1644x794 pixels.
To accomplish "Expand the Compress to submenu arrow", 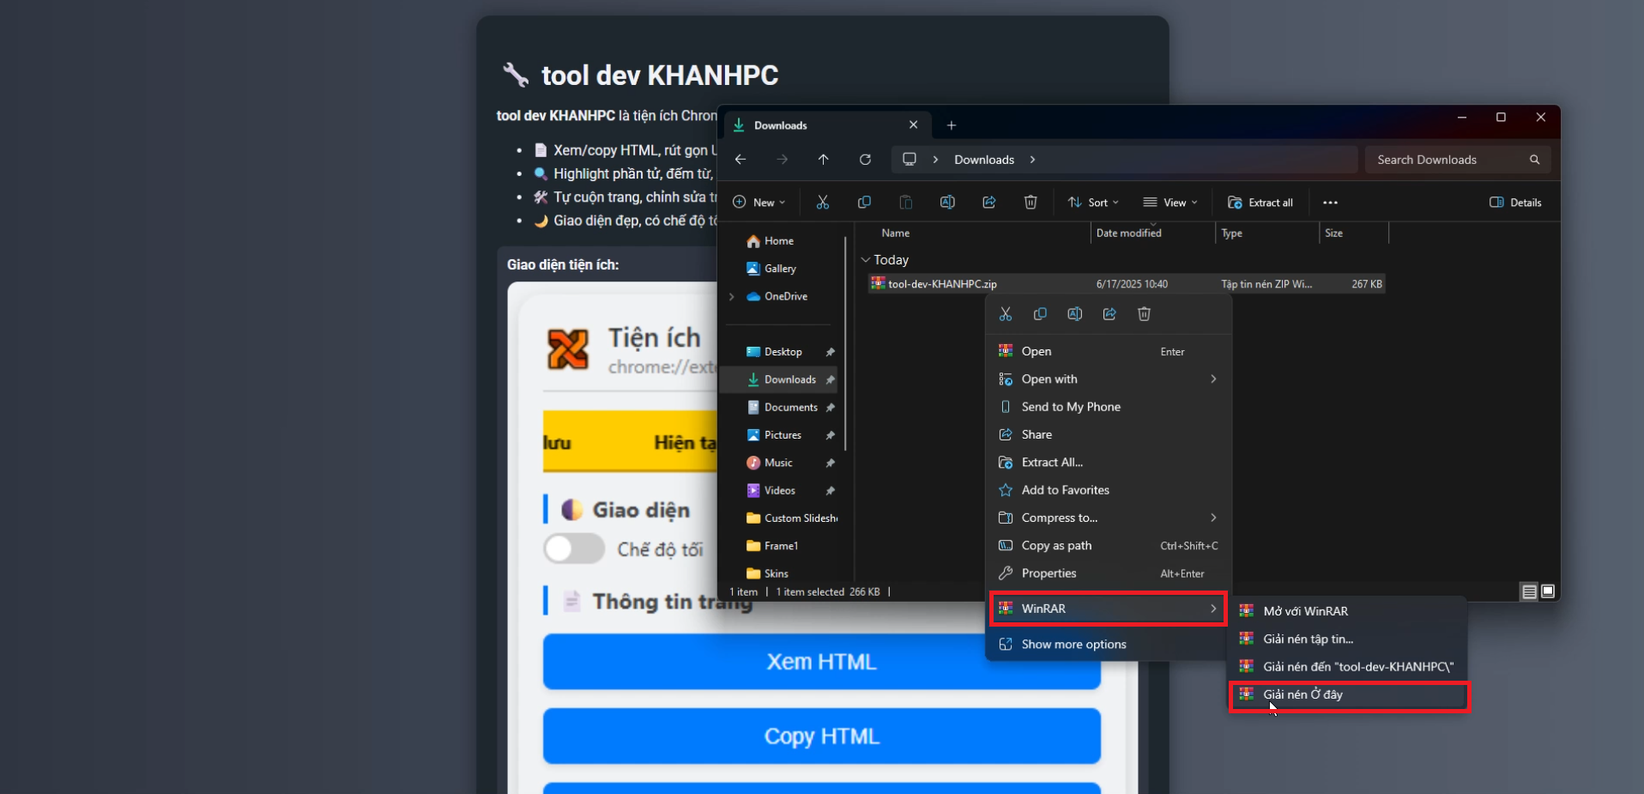I will tap(1213, 518).
